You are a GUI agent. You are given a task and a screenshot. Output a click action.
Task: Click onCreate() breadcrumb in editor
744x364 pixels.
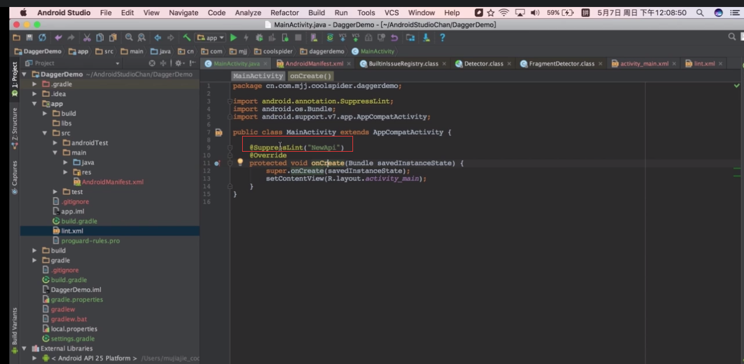tap(310, 76)
